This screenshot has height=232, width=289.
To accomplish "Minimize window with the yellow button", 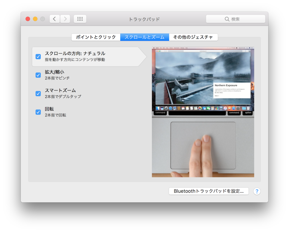I will point(35,19).
